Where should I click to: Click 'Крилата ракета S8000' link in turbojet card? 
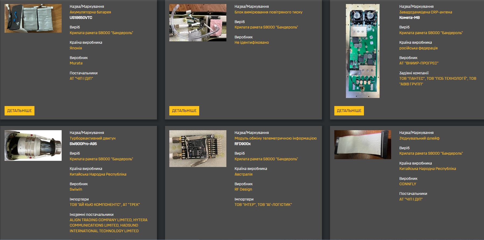101,159
